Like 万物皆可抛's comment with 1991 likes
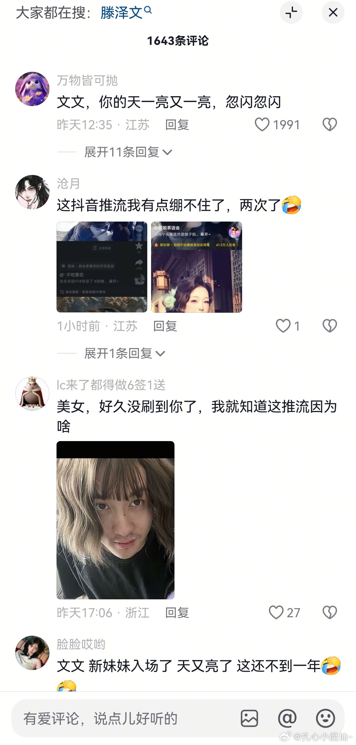Viewport: 356px width, 745px height. pos(262,125)
